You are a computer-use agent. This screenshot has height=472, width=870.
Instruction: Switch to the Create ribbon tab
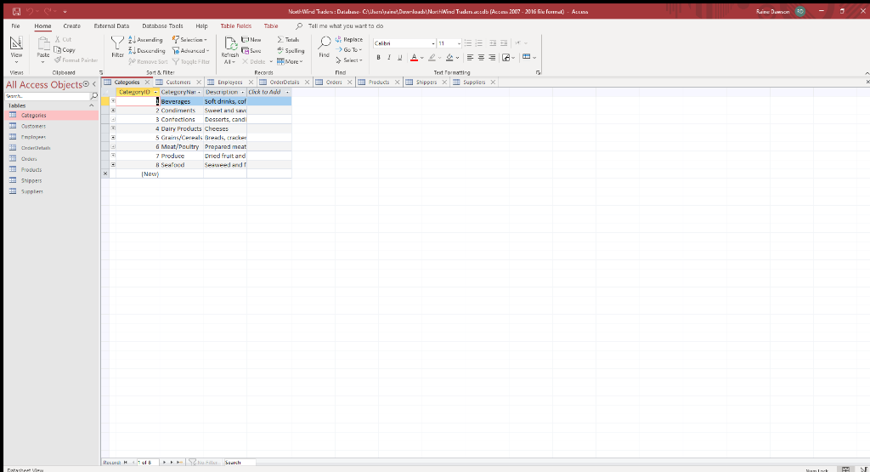(71, 26)
